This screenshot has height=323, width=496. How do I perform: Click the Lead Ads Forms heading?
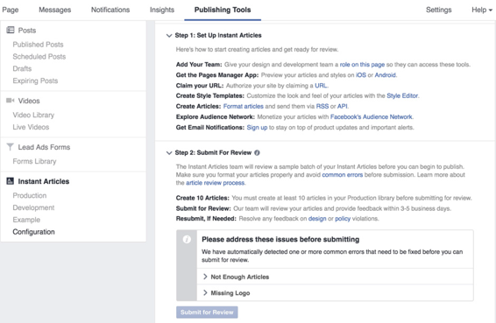point(44,147)
